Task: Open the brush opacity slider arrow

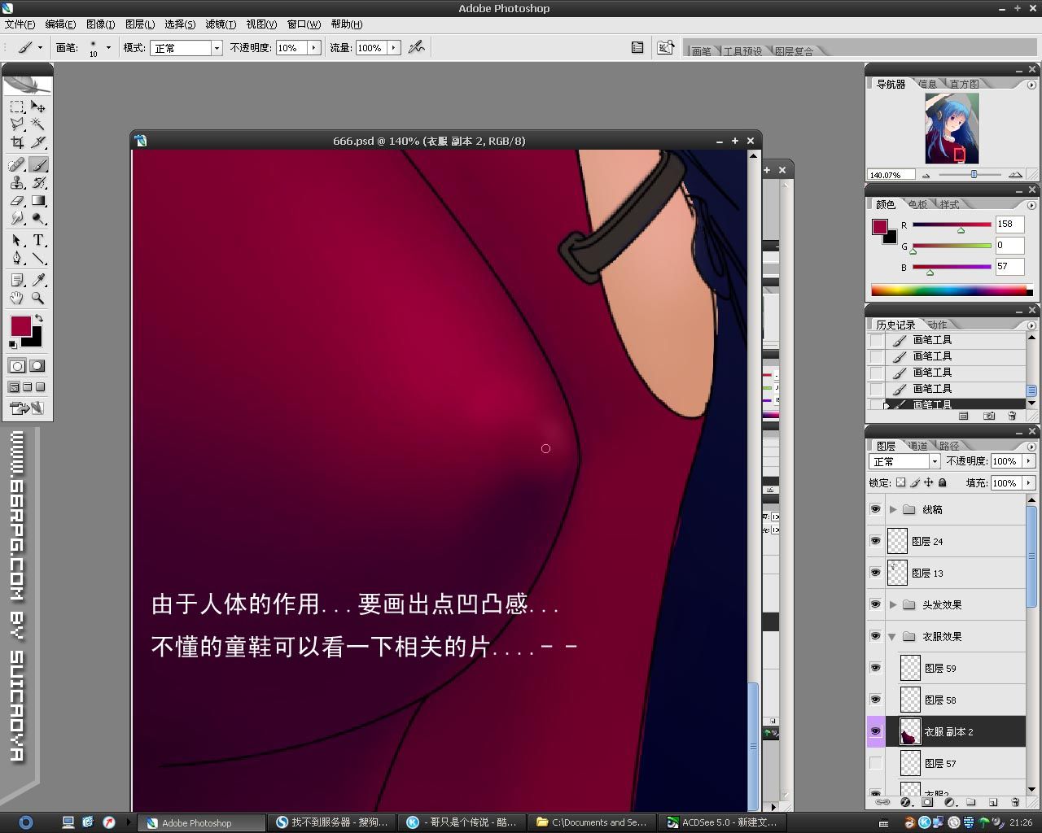Action: pos(313,48)
